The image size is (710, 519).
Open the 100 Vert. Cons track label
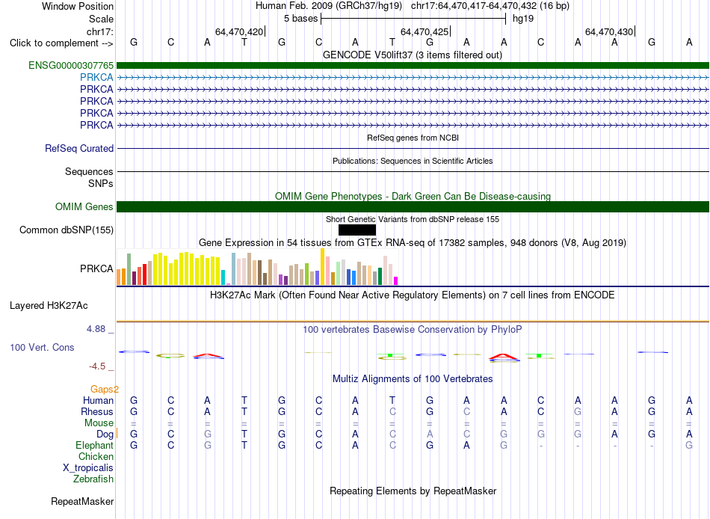tap(42, 347)
